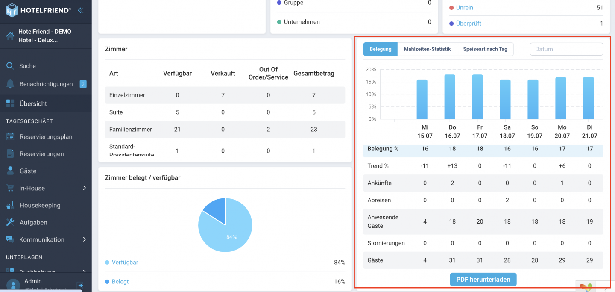Select the Belegung tab
The image size is (615, 292).
coord(381,49)
